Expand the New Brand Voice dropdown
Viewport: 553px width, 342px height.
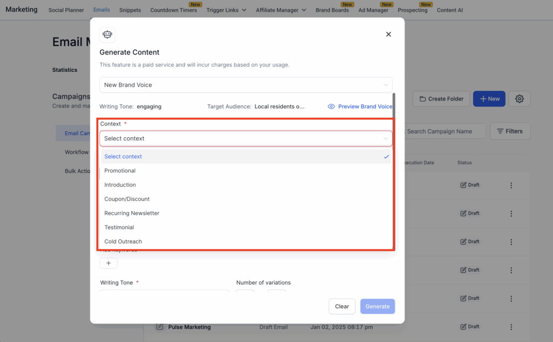pyautogui.click(x=246, y=85)
